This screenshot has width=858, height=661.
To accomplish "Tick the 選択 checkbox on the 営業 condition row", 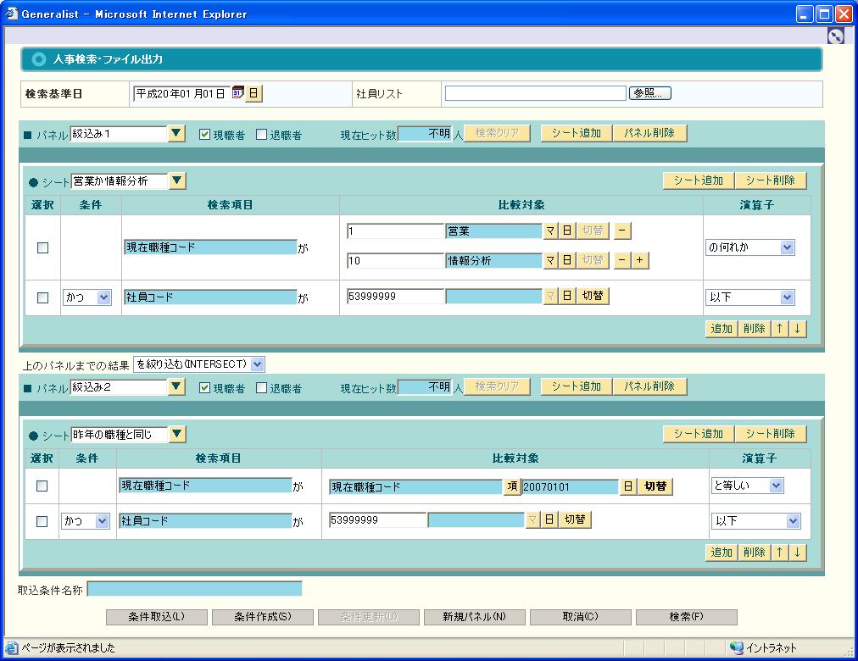I will [42, 247].
